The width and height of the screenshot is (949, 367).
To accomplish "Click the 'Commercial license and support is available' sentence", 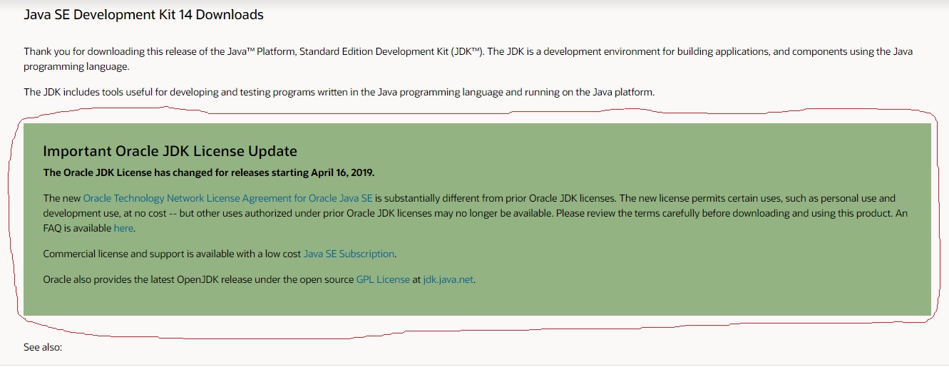I will pos(220,254).
